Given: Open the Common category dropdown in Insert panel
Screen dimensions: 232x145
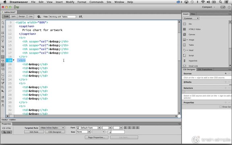Looking at the screenshot, I should pyautogui.click(x=191, y=19).
